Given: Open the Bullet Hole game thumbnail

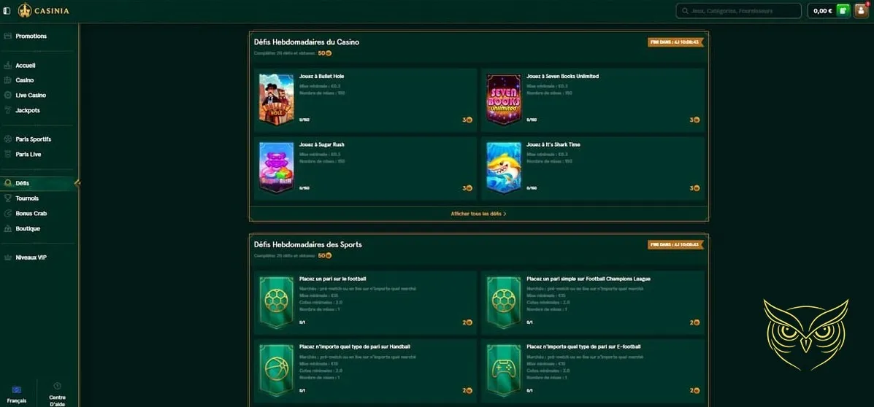Looking at the screenshot, I should (277, 100).
